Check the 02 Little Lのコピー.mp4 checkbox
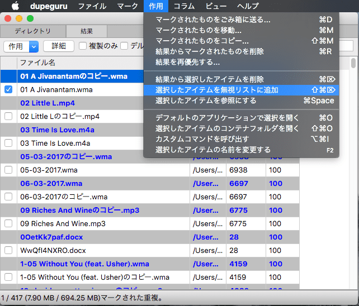 (8, 116)
